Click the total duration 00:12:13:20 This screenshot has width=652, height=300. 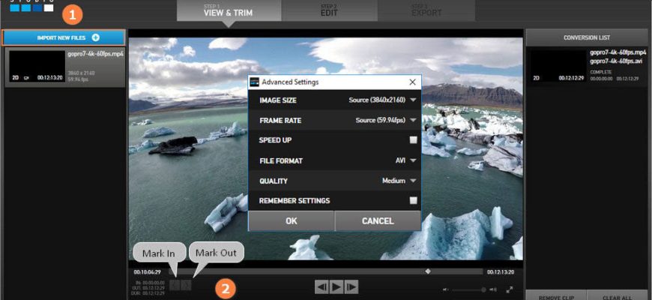501,272
